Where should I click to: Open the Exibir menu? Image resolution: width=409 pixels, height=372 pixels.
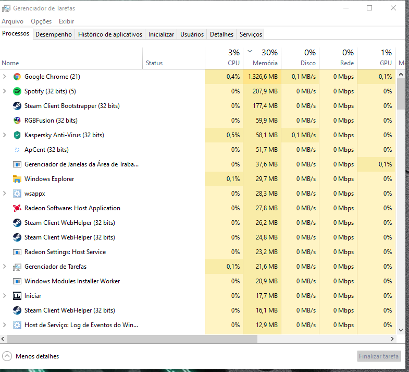point(67,21)
